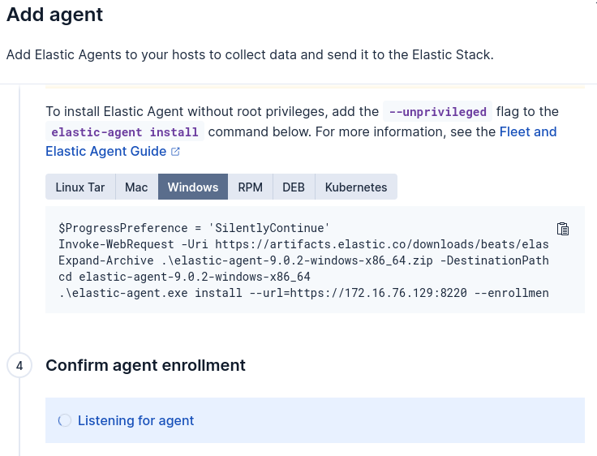597x456 pixels.
Task: Click the --unprivileged flag code text
Action: coord(438,112)
